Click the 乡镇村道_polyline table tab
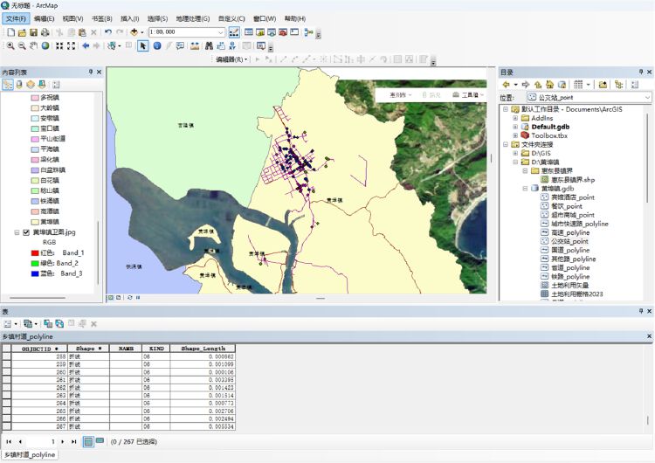 28,455
